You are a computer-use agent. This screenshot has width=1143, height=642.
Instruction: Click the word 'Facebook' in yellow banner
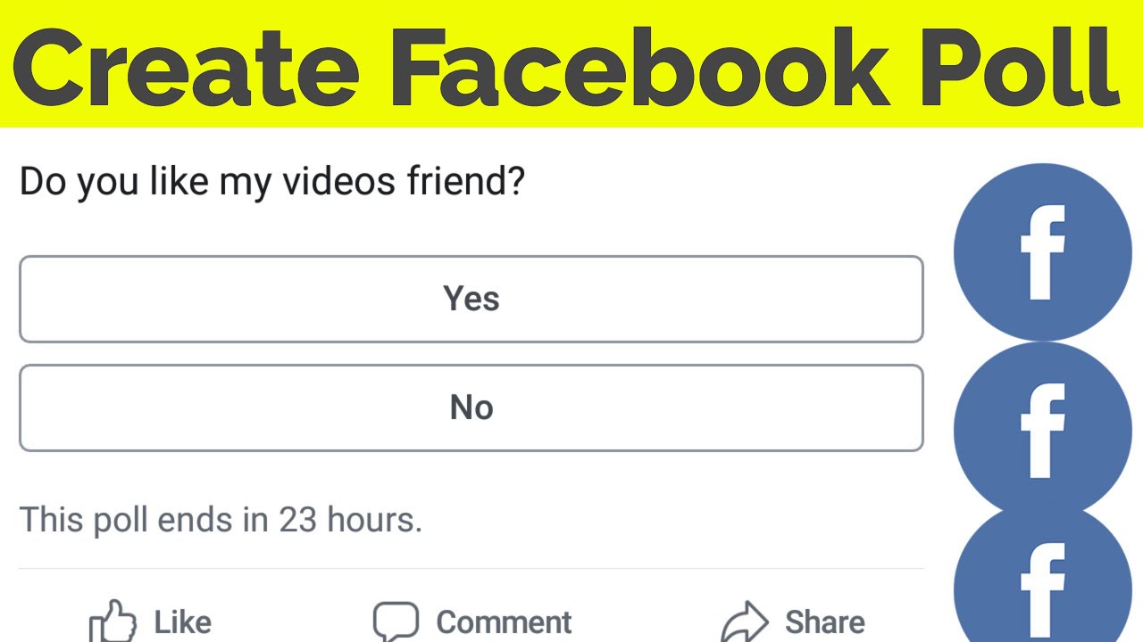coord(639,64)
